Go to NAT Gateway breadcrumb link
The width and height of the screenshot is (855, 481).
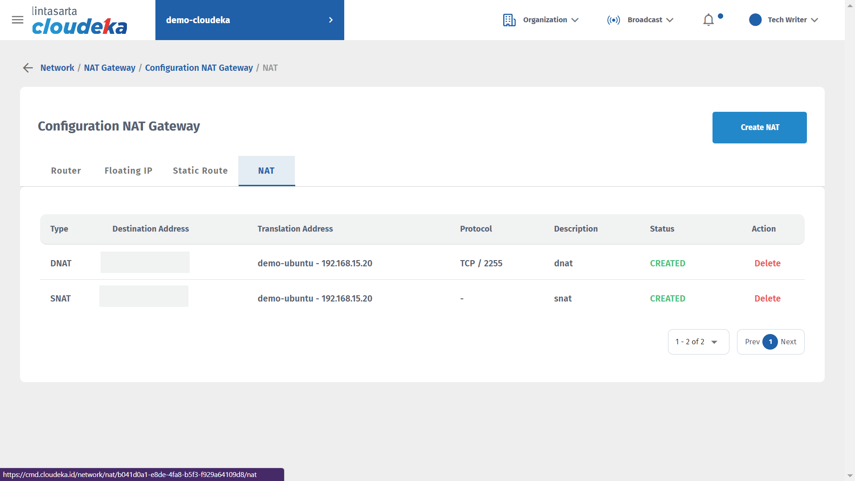(110, 68)
